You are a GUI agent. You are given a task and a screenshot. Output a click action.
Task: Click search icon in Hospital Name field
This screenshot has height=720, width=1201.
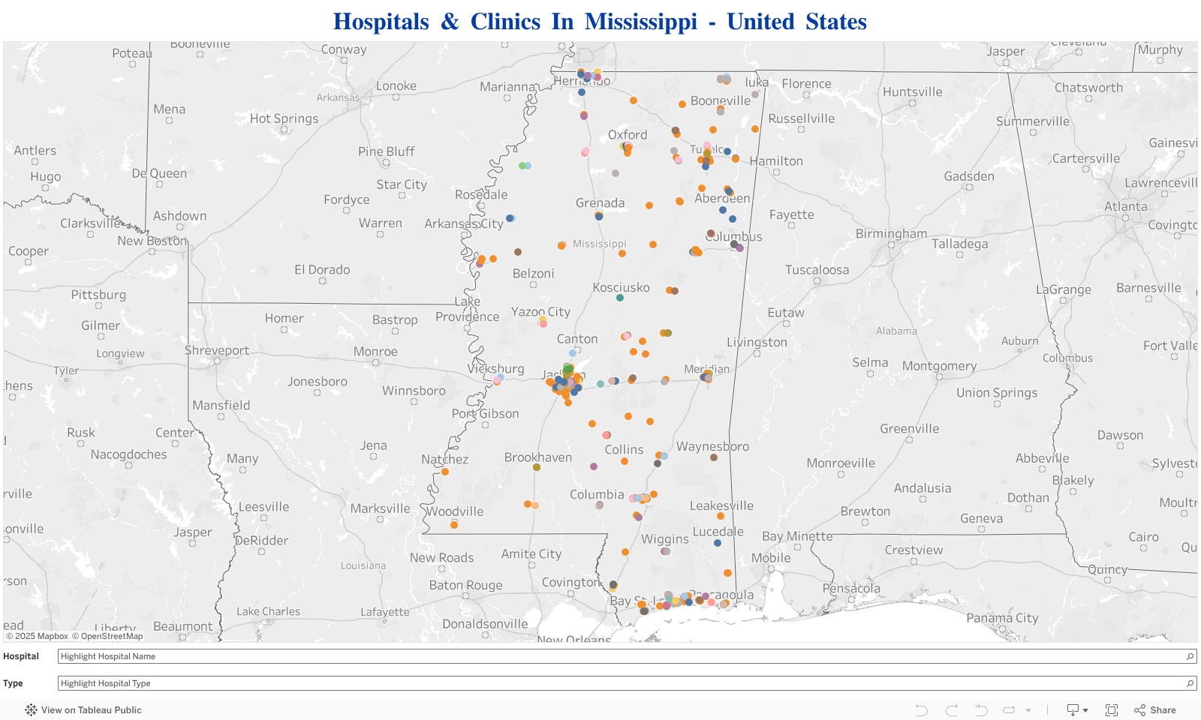(x=1190, y=656)
